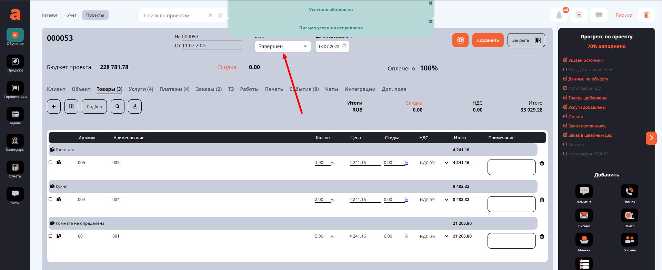662x270 pixels.
Task: Click the Подбор button
Action: pyautogui.click(x=94, y=107)
